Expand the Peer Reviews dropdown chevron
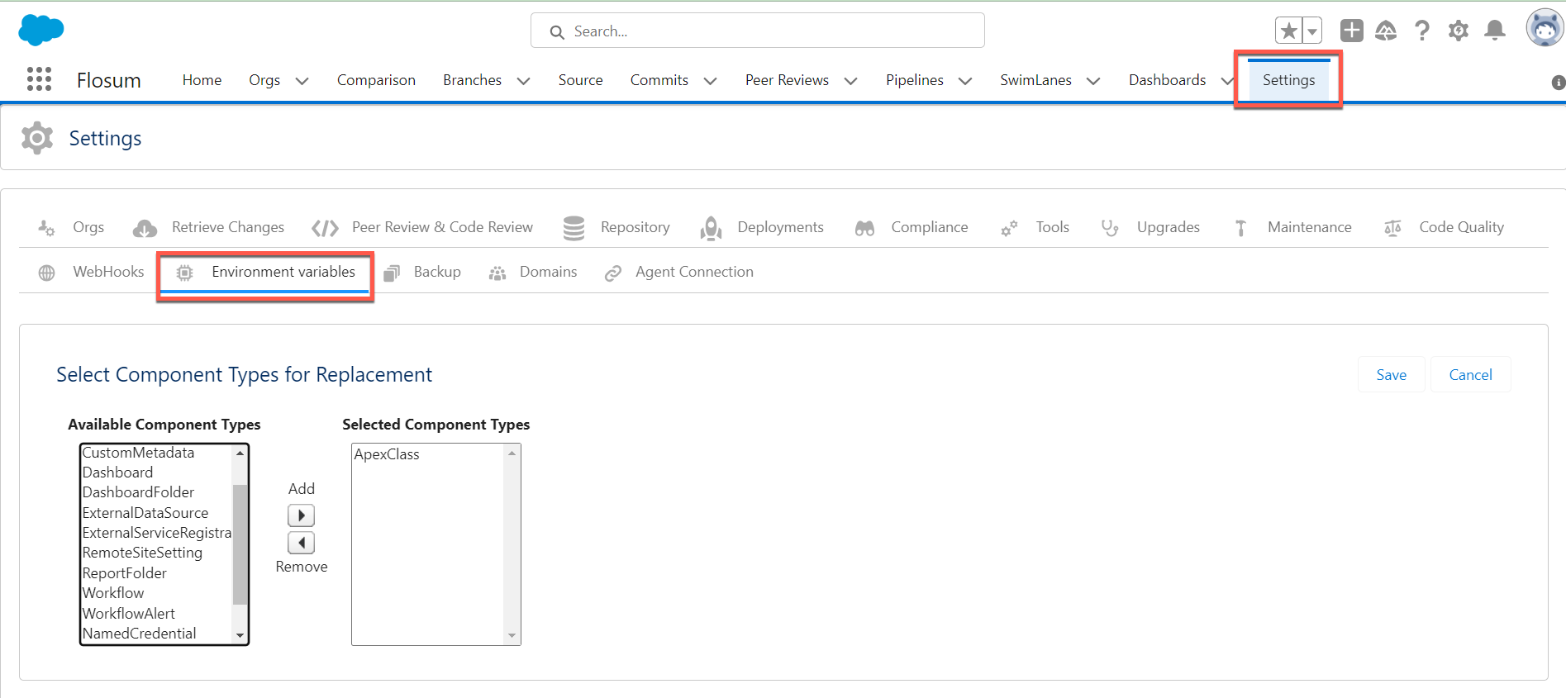This screenshot has height=698, width=1566. click(x=850, y=81)
